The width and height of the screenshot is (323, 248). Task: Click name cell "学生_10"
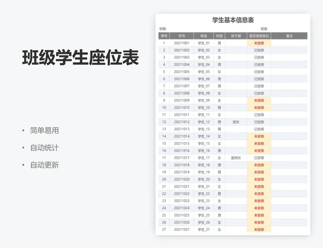pos(203,107)
